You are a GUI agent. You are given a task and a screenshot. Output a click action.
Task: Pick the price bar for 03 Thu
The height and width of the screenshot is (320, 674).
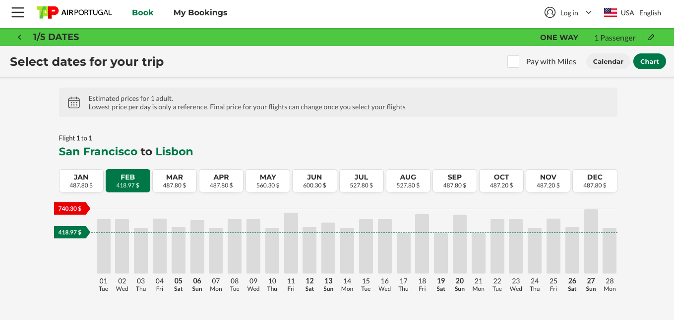click(x=141, y=251)
